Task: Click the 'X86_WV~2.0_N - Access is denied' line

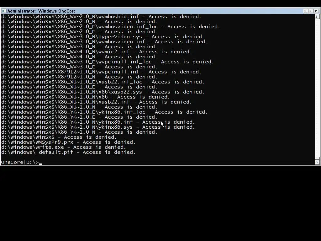Action: tap(79, 22)
